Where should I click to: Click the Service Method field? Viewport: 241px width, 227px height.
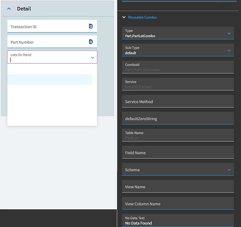tap(178, 101)
